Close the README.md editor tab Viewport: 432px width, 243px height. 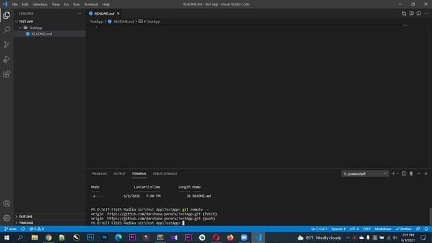tap(118, 13)
